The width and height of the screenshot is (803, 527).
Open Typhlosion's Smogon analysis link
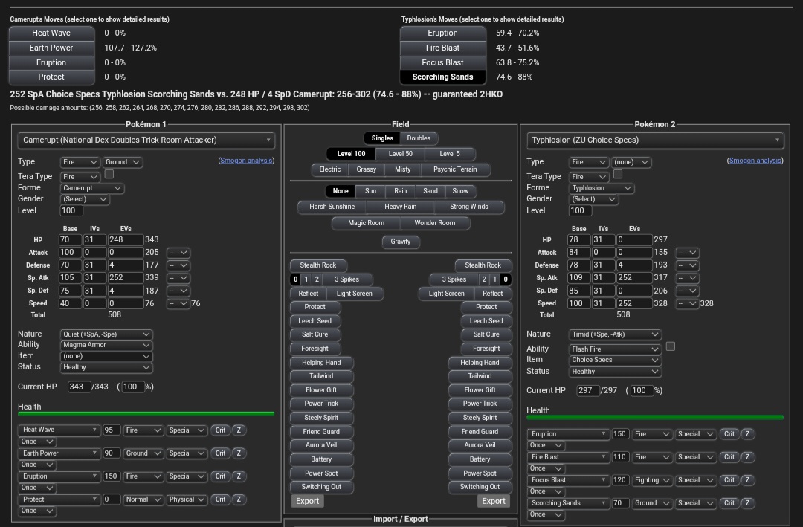click(755, 161)
